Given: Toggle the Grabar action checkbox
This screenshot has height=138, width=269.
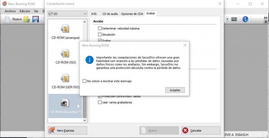Looking at the screenshot, I should point(100,40).
